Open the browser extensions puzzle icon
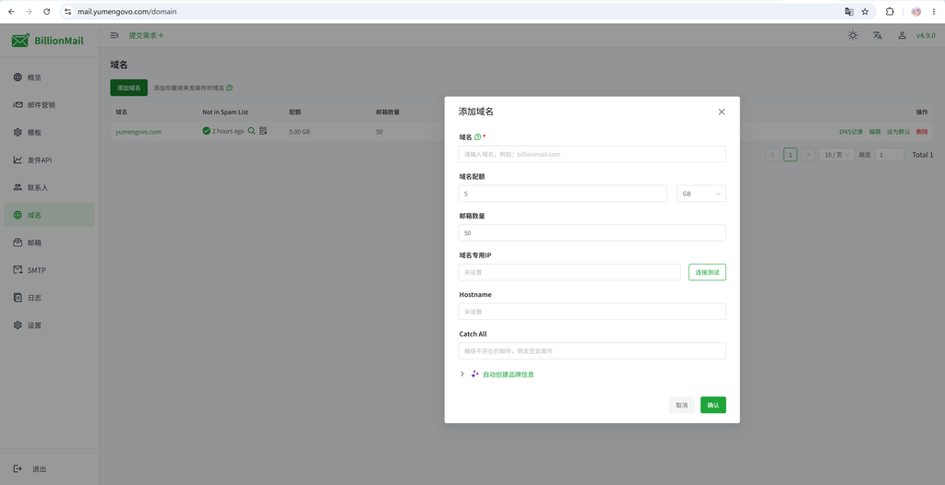The image size is (945, 485). [890, 11]
